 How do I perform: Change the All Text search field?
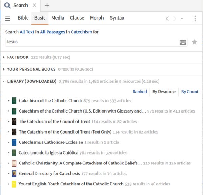(x=27, y=32)
